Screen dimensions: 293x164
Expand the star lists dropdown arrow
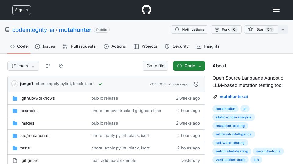[283, 29]
